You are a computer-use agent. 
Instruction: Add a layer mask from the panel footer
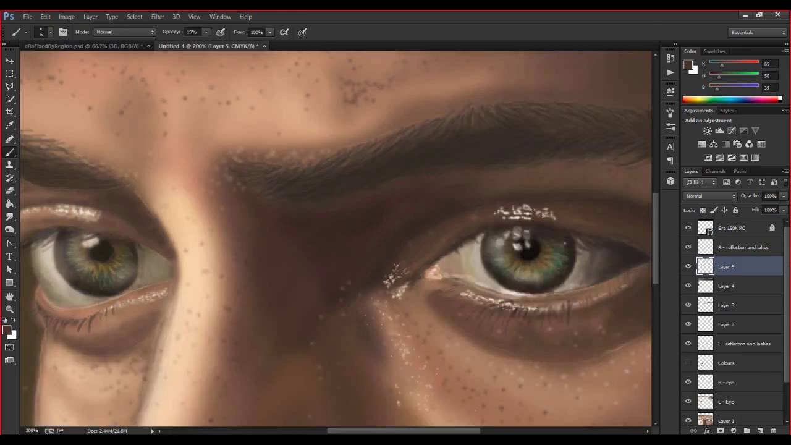pyautogui.click(x=721, y=431)
